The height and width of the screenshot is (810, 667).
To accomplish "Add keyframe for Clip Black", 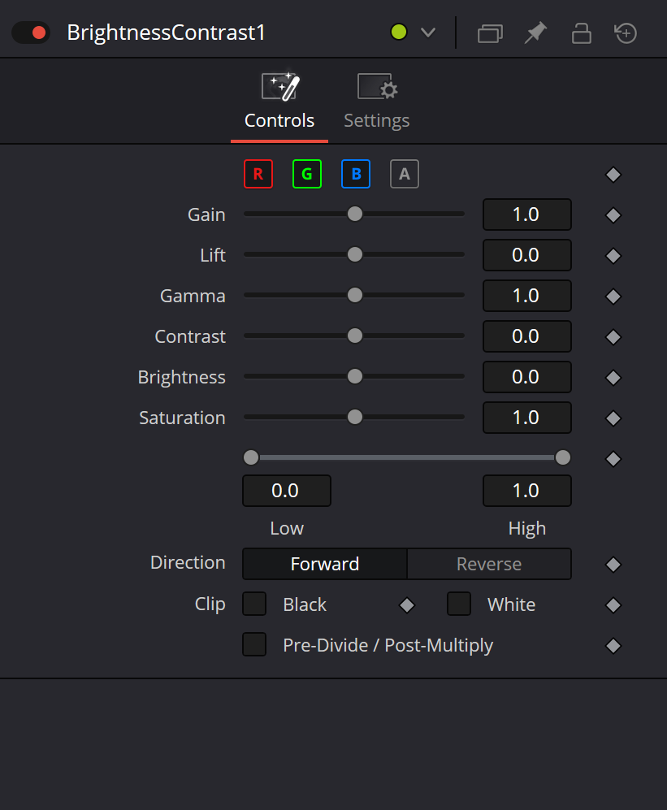I will [407, 605].
